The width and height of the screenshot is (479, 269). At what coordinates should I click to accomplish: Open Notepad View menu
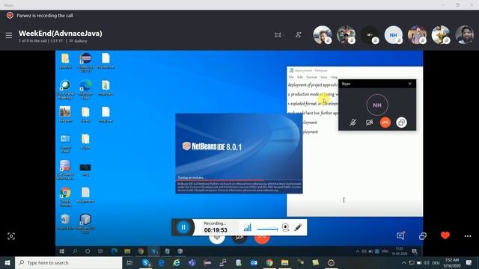[x=324, y=77]
